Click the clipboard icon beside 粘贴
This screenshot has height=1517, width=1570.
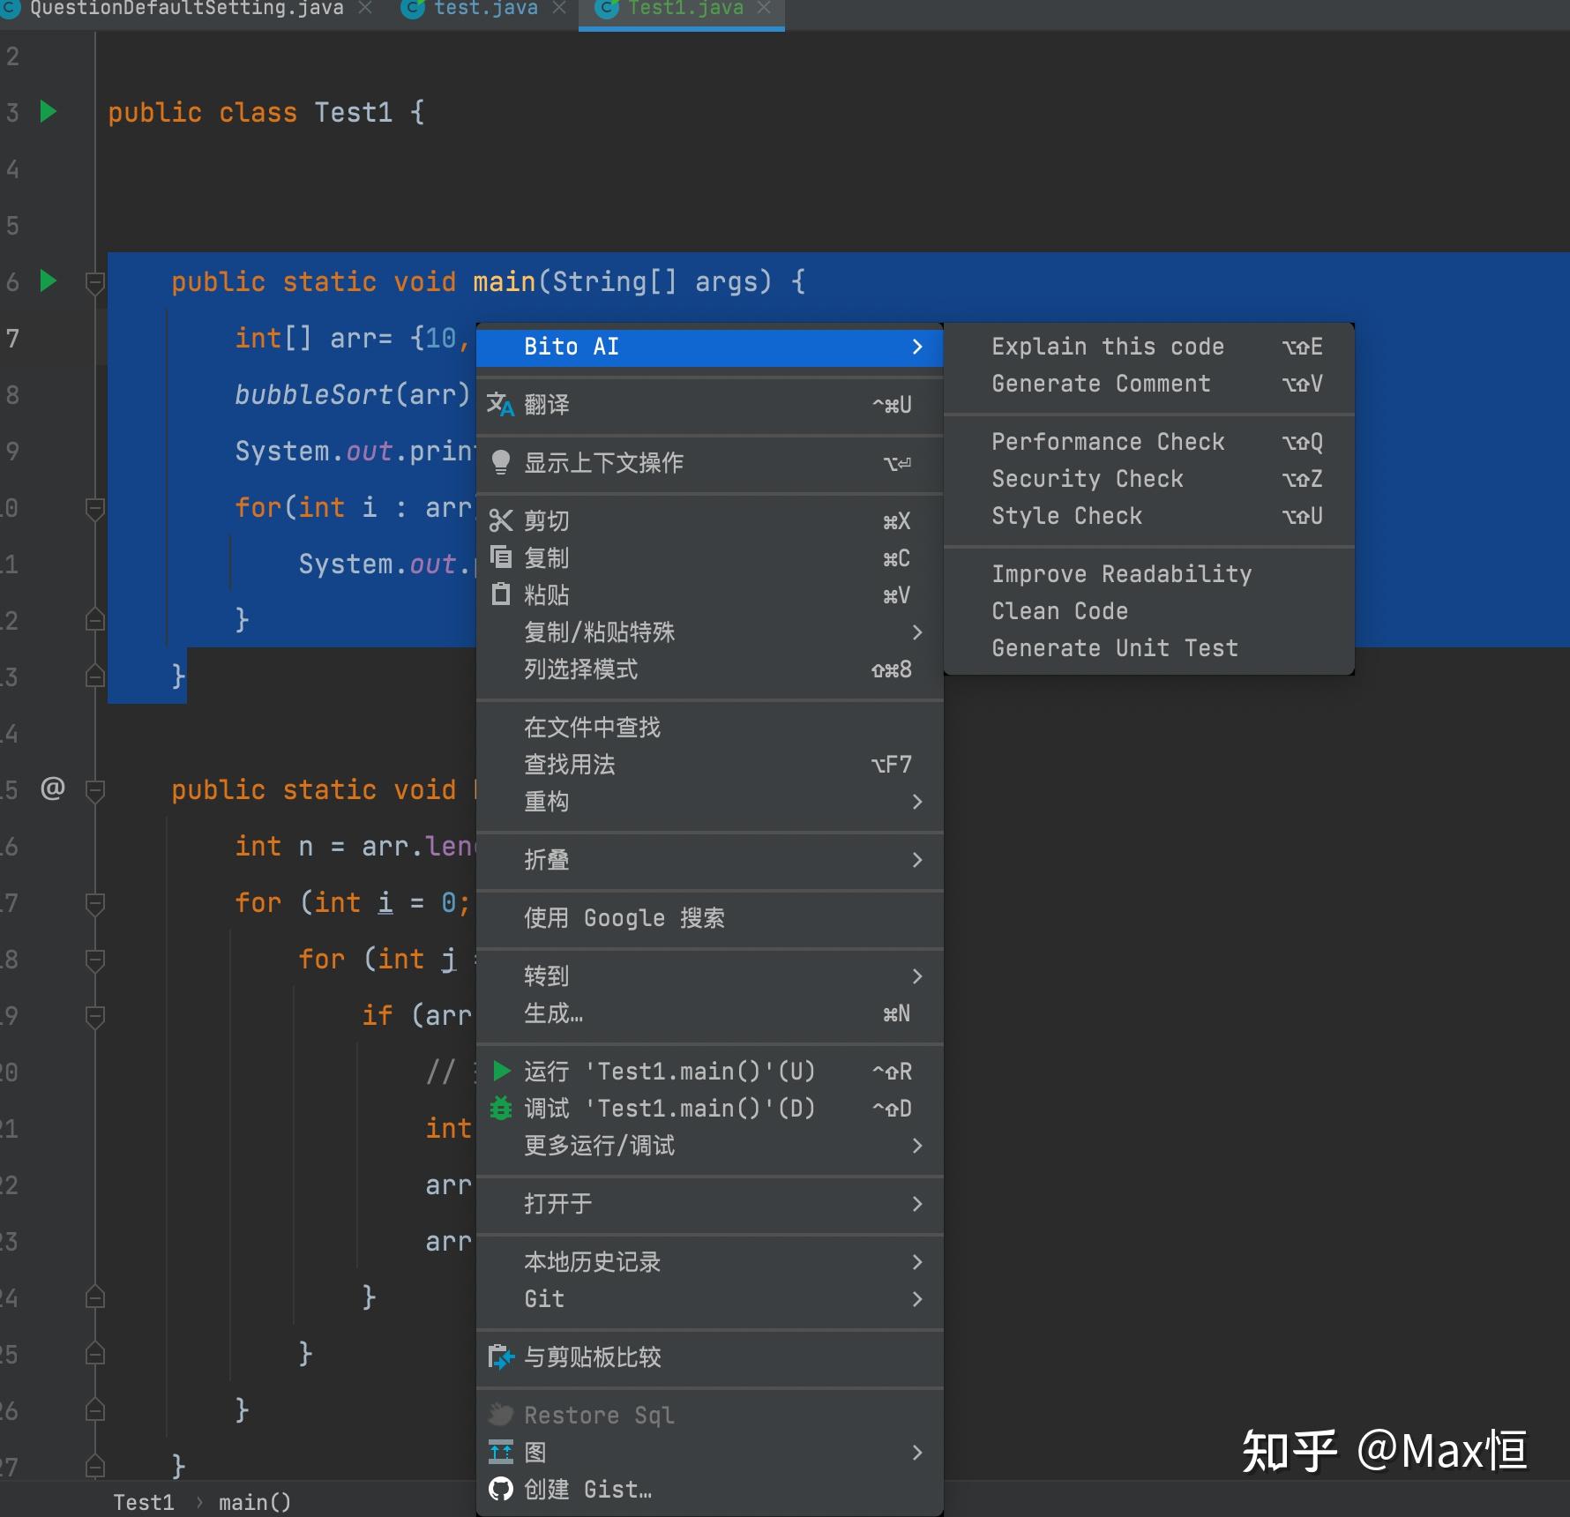coord(500,594)
